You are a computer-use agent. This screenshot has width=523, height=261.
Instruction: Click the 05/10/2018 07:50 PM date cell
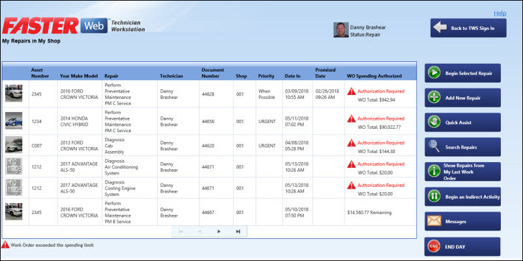click(x=297, y=212)
